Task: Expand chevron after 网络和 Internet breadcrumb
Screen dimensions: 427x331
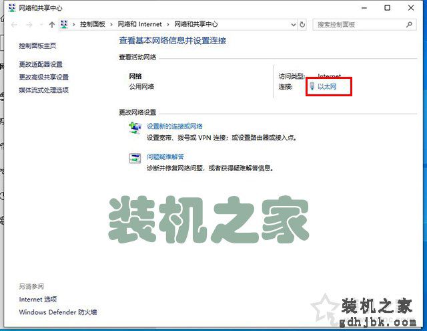Action: click(168, 25)
